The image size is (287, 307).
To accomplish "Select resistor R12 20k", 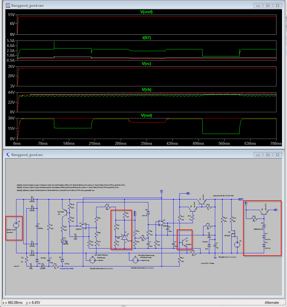I will [x=208, y=226].
